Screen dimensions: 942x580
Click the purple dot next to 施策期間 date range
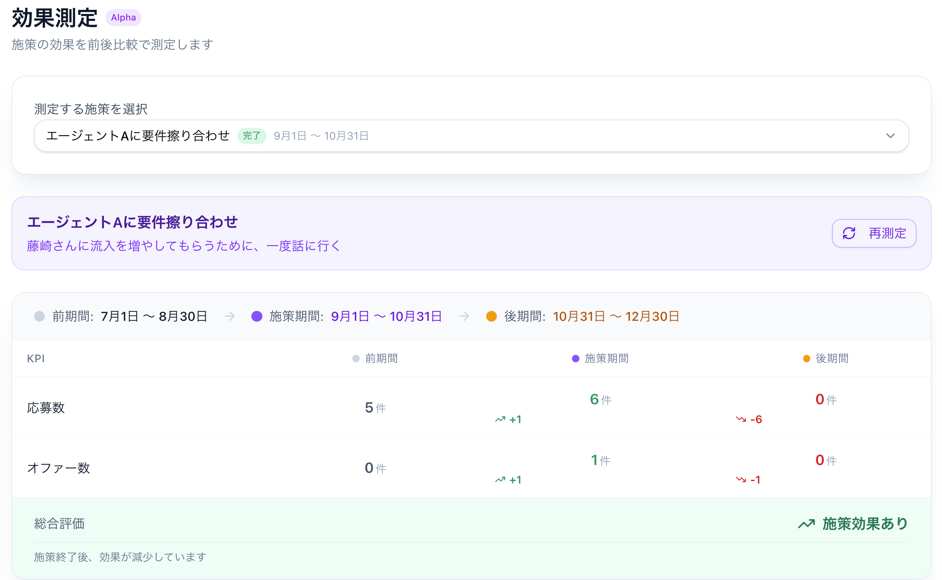click(257, 316)
